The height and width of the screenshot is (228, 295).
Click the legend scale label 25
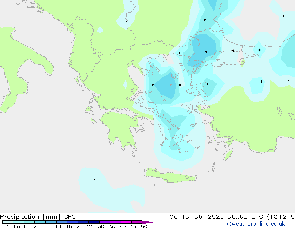(x=90, y=226)
